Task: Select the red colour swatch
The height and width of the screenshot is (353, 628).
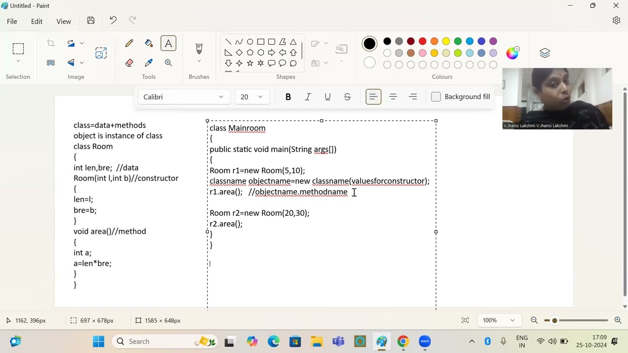Action: [422, 41]
